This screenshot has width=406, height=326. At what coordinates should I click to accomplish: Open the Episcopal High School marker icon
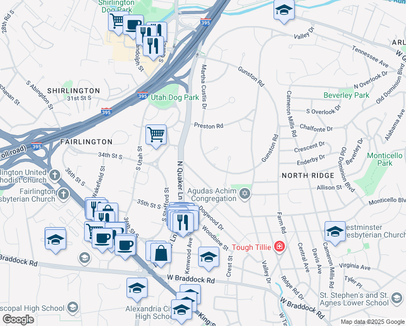coord(73,307)
